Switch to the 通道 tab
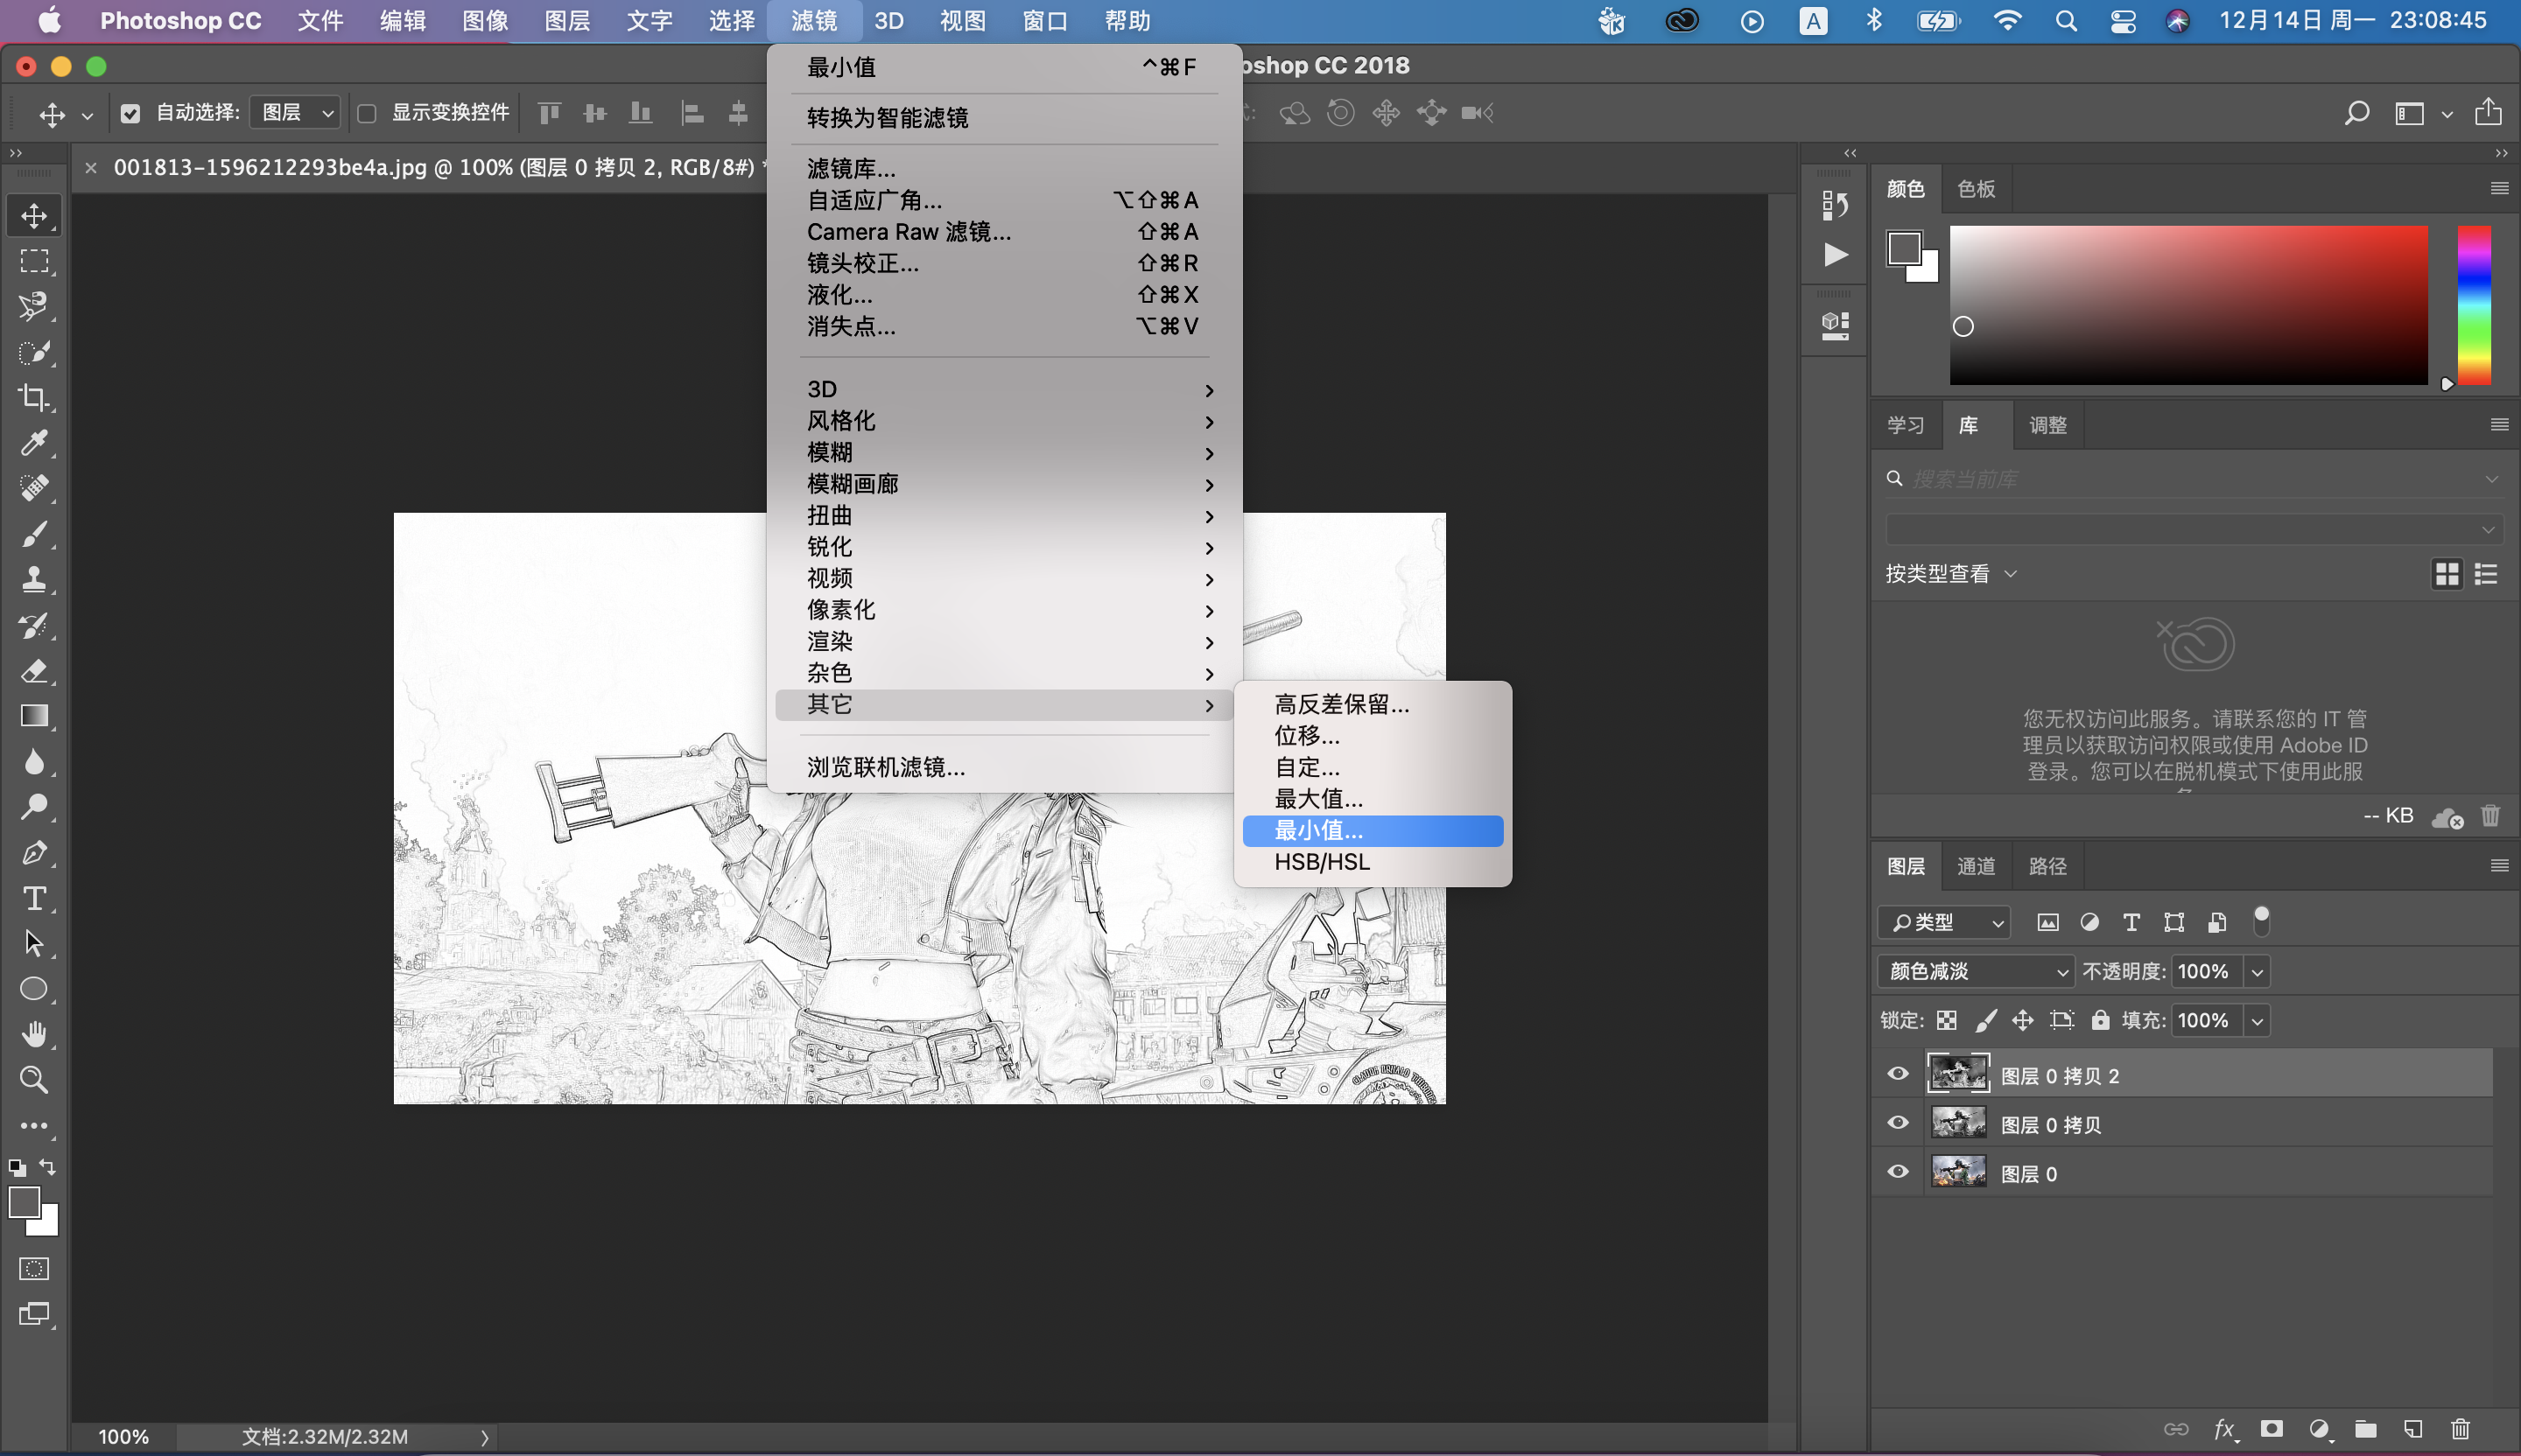 point(1976,866)
